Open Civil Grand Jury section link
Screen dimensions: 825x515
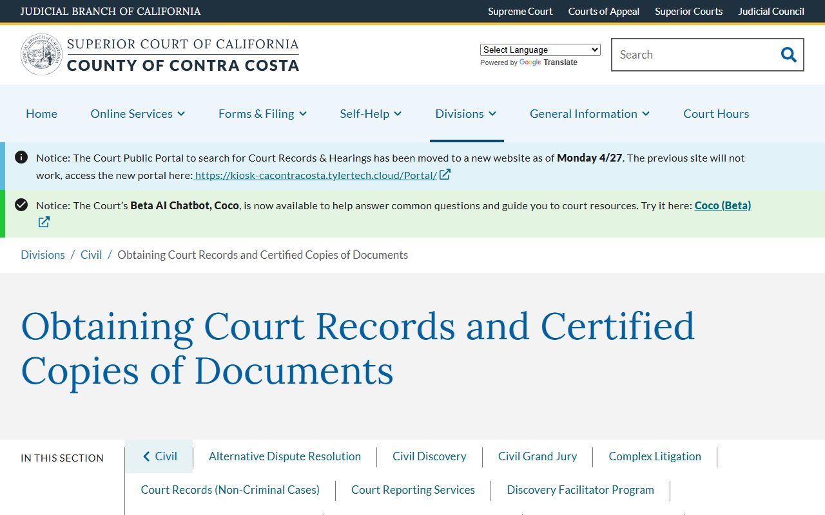538,456
